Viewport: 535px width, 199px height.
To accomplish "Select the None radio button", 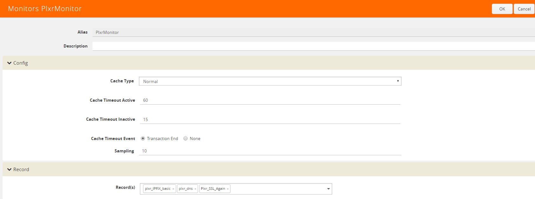I will pos(186,138).
